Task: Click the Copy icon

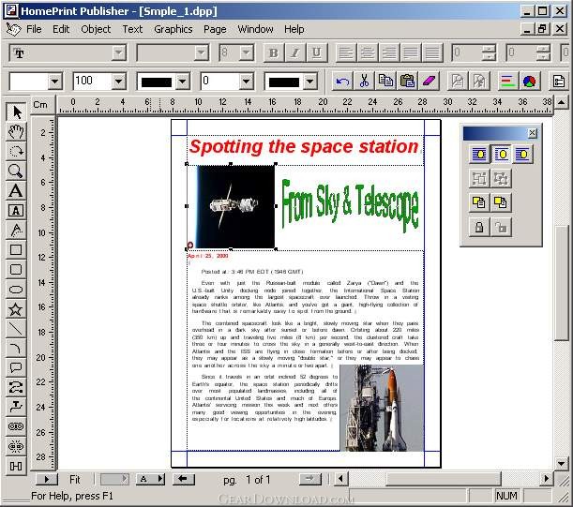Action: [385, 81]
